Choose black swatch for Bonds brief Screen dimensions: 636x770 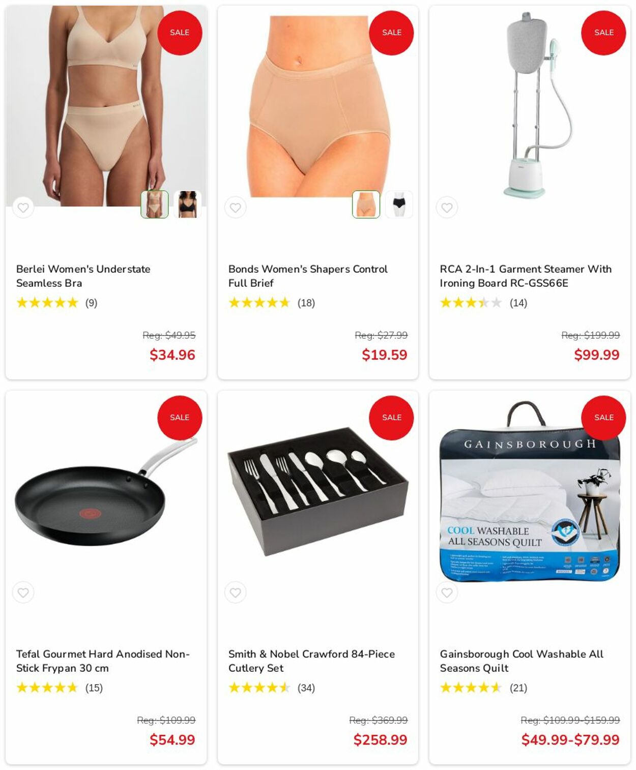click(x=399, y=204)
